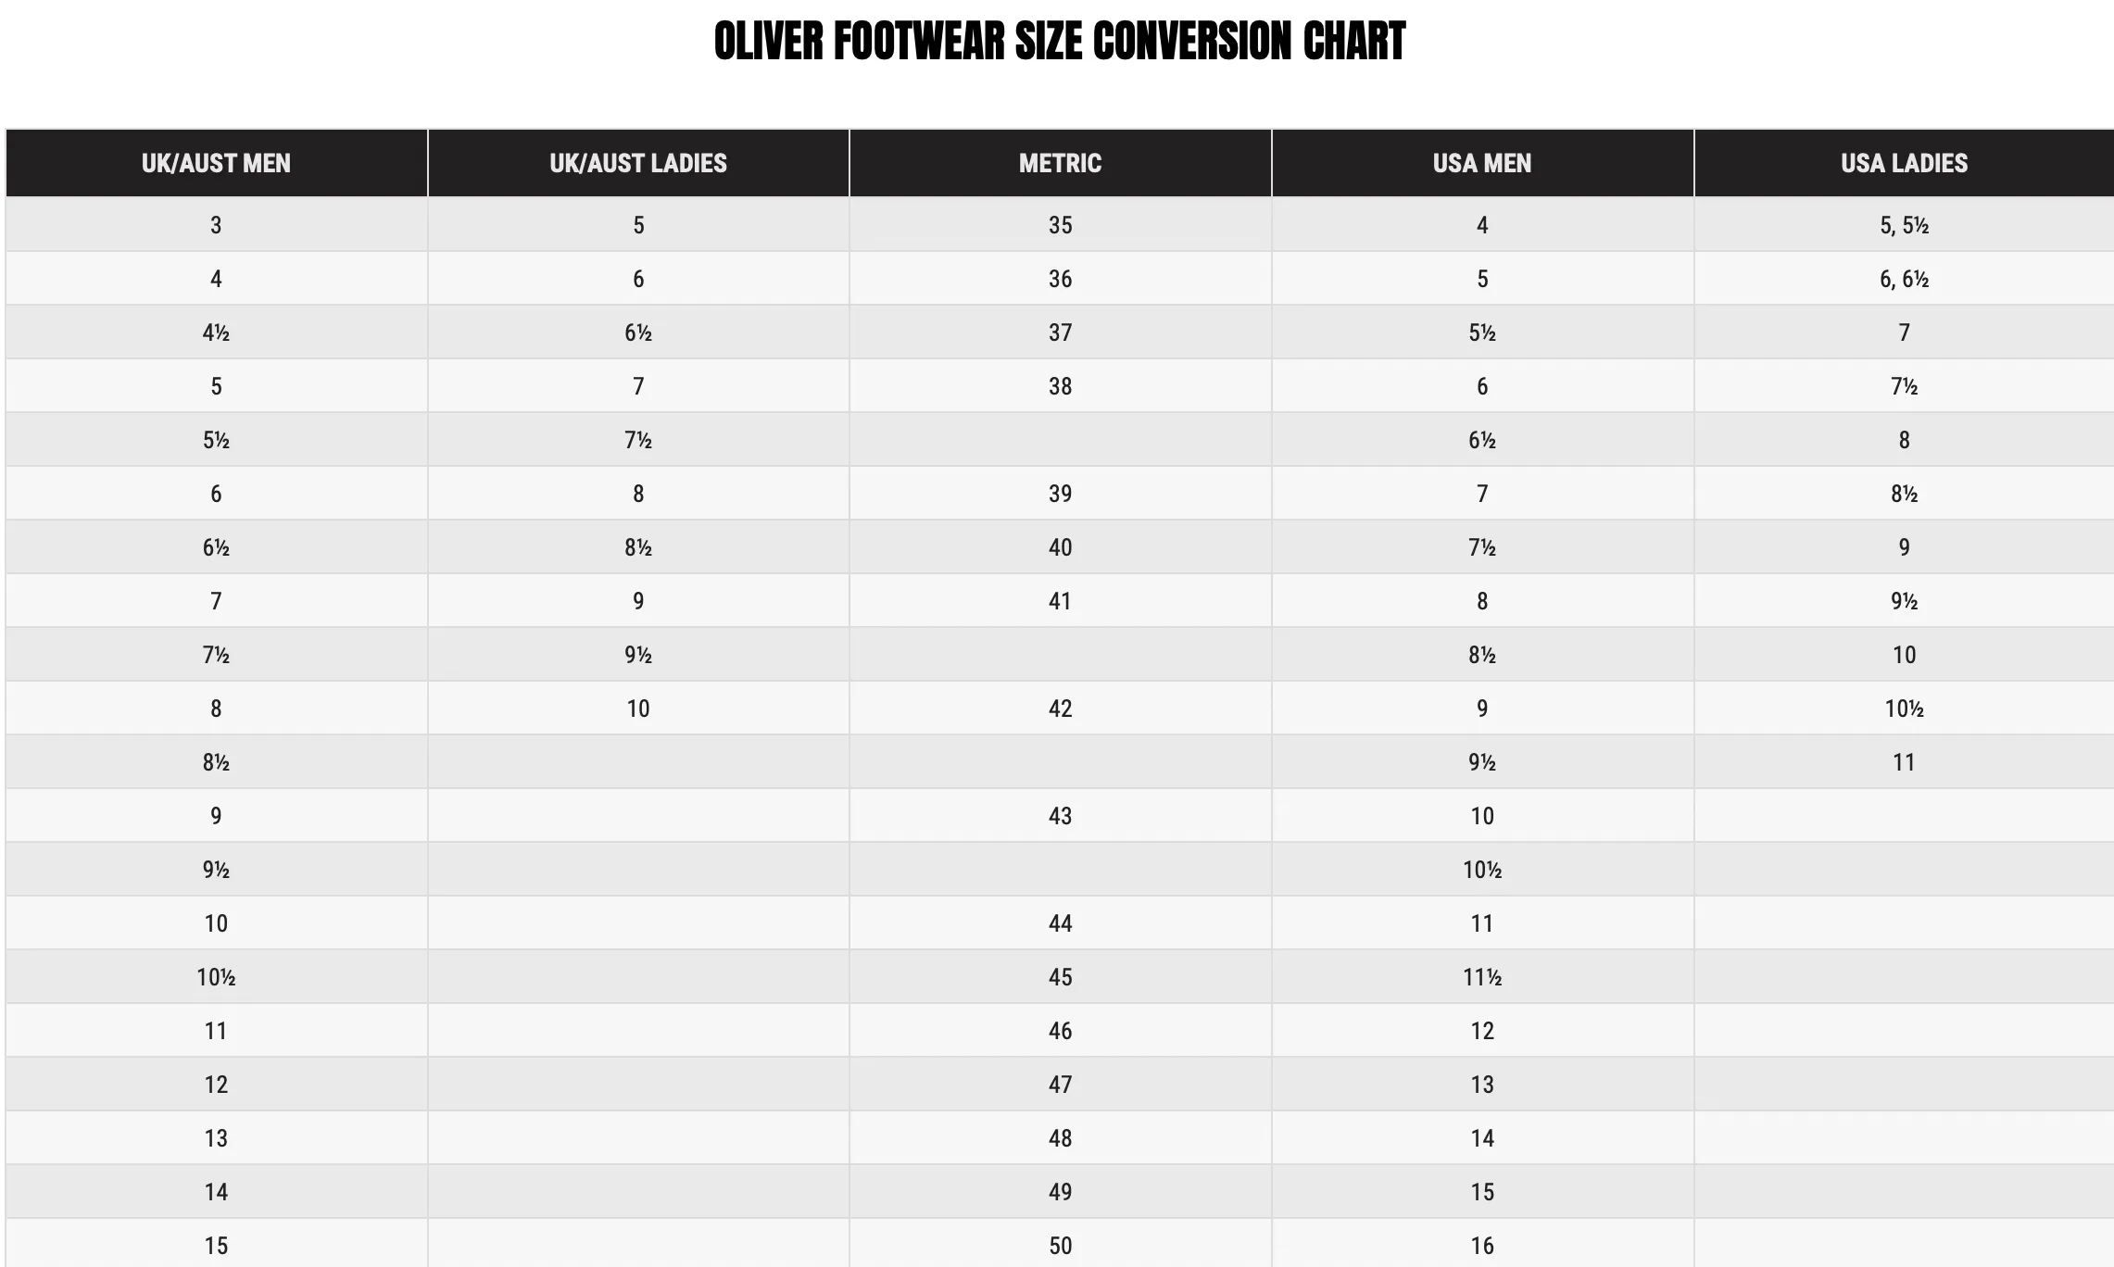Click the METRIC column header
Screen dimensions: 2114x1267
click(1060, 163)
